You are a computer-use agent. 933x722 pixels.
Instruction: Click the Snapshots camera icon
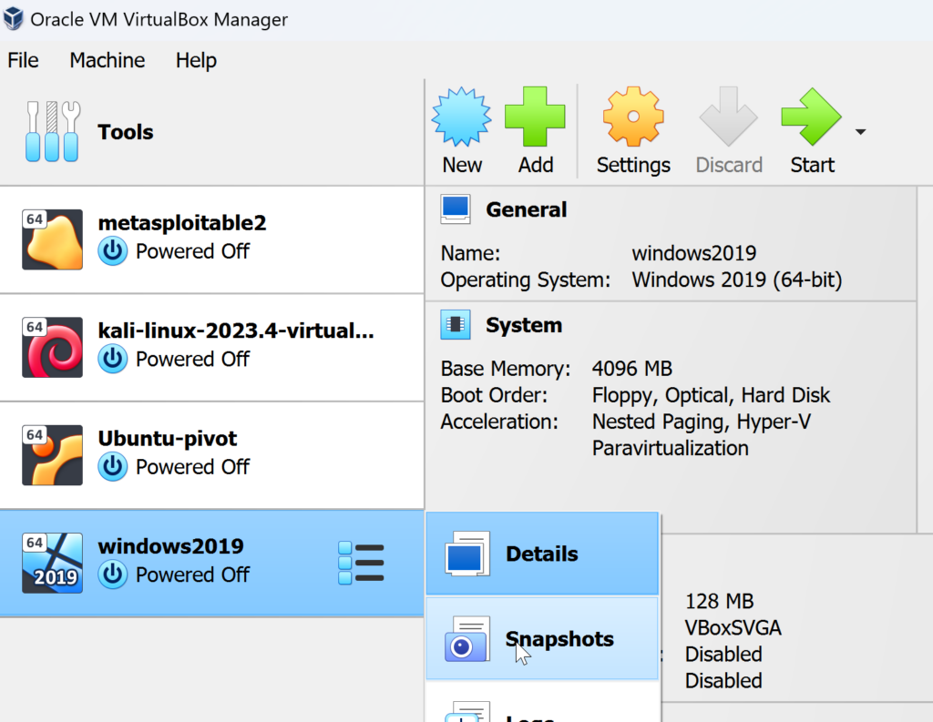(x=467, y=639)
